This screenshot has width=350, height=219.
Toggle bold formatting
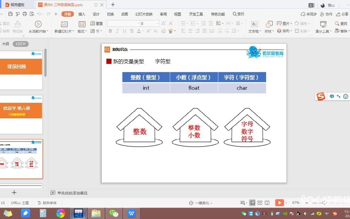point(110,31)
